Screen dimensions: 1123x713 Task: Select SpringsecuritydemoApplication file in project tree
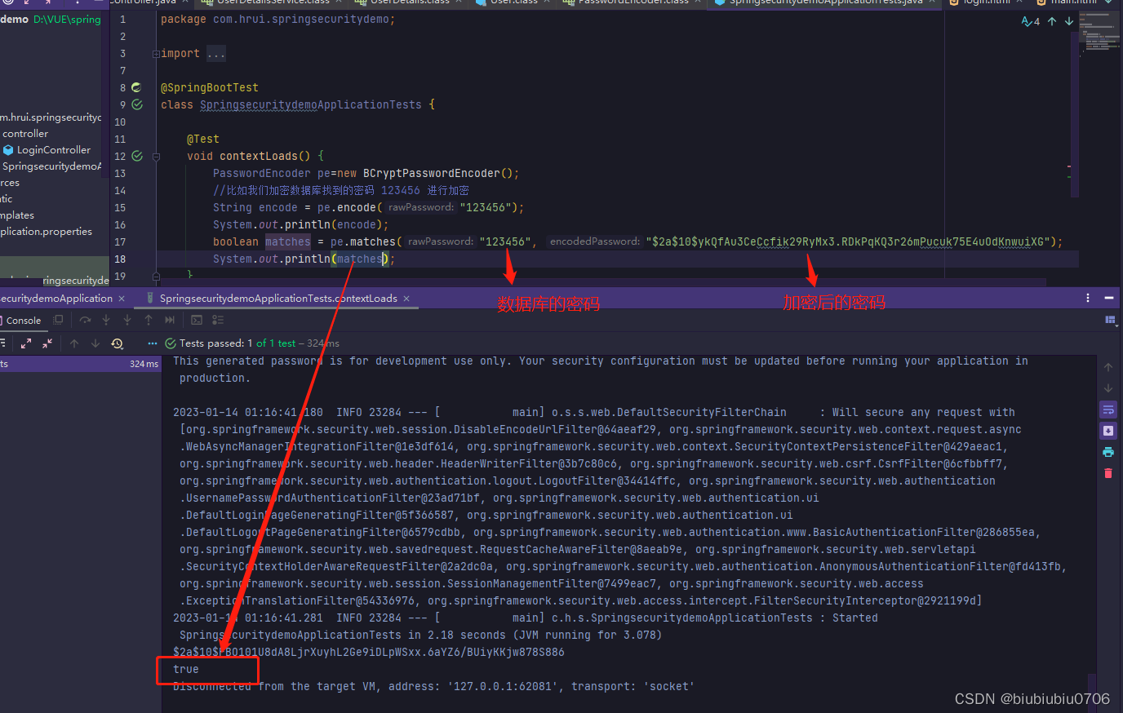(52, 166)
